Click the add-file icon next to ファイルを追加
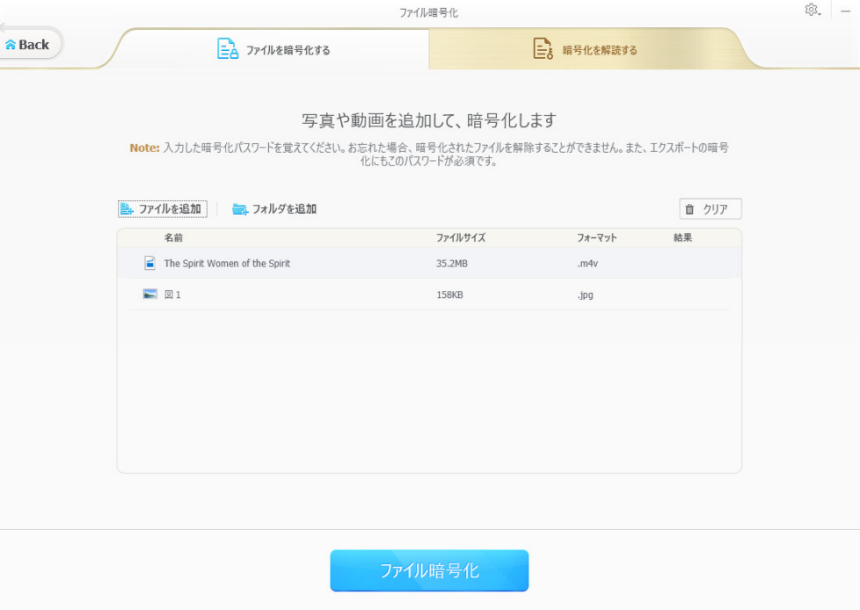The width and height of the screenshot is (860, 610). (x=128, y=209)
